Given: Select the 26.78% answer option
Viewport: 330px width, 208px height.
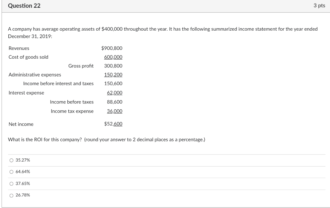Looking at the screenshot, I should click(11, 195).
